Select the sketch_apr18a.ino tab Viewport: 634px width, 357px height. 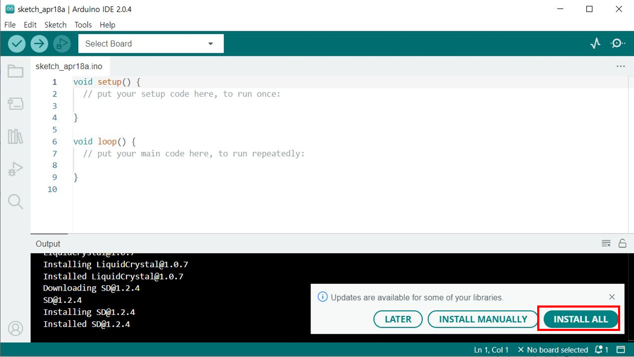[x=69, y=66]
